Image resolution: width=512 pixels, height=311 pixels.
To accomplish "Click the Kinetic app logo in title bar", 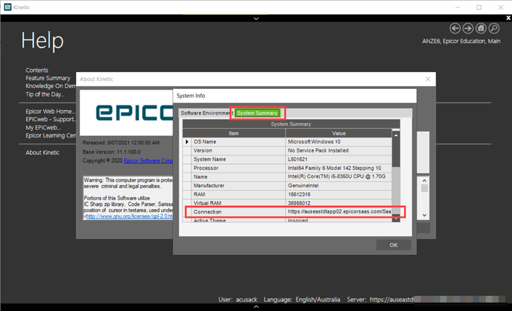I will click(7, 7).
